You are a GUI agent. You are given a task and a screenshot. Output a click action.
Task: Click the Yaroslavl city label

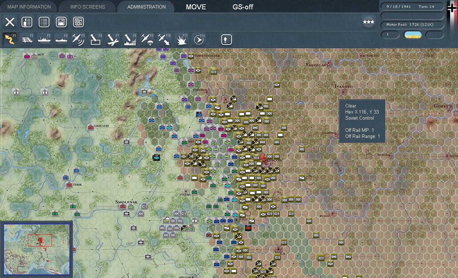pyautogui.click(x=317, y=65)
